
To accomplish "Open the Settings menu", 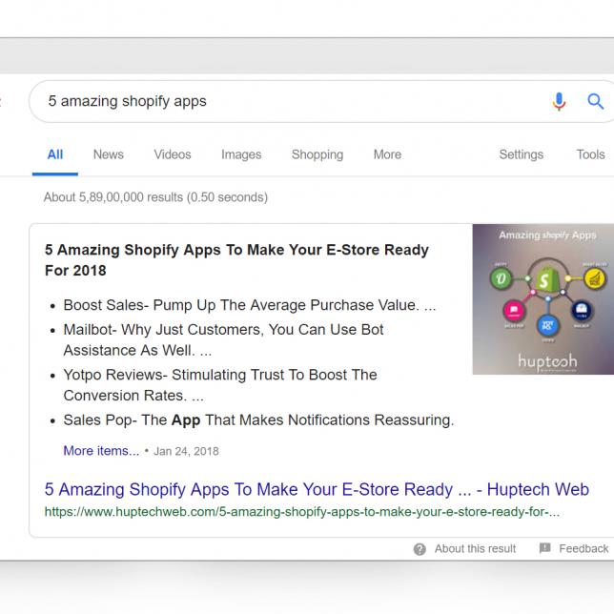I will pos(521,154).
